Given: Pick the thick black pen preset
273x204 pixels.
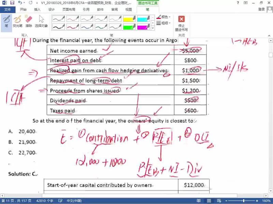Looking at the screenshot, I should pyautogui.click(x=58, y=27).
